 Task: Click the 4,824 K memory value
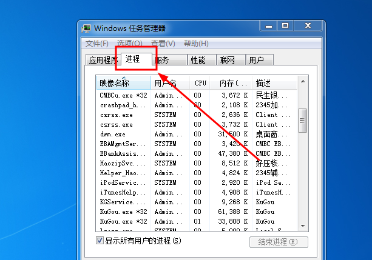tap(235, 173)
